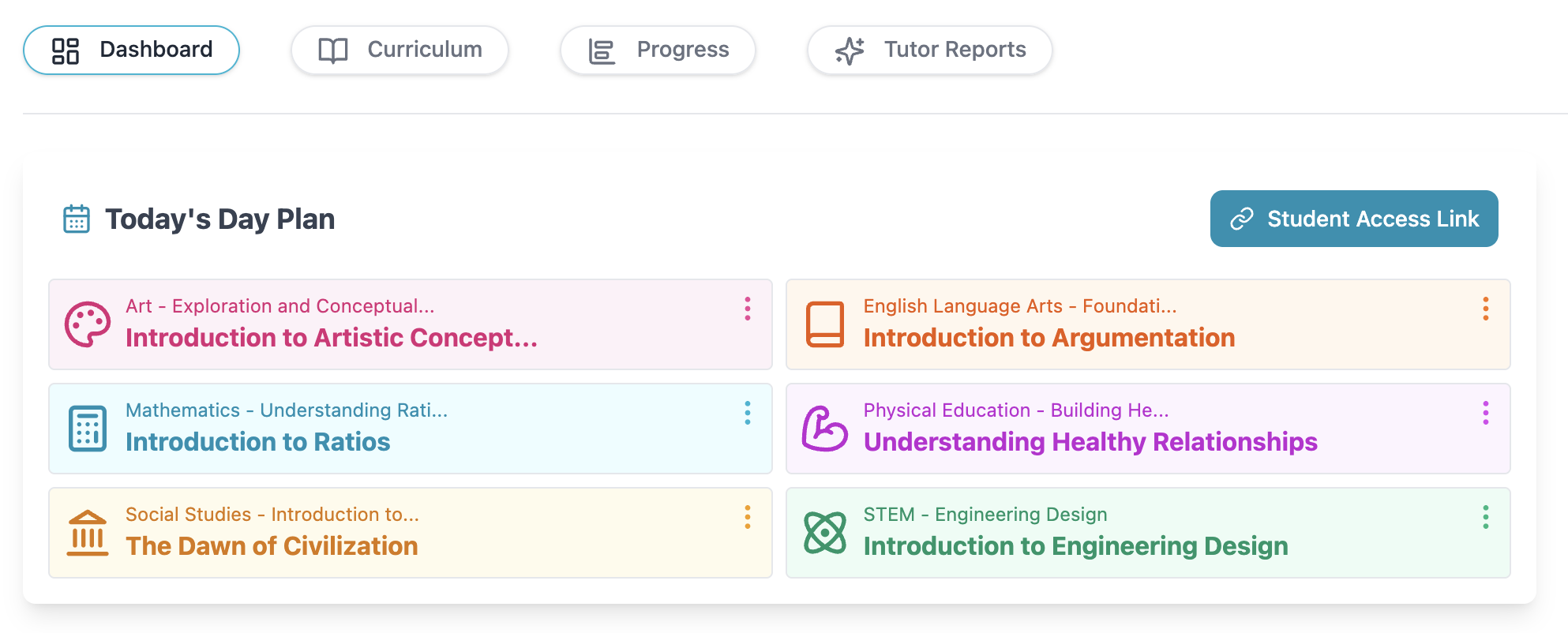Click the Mathematics calculator icon
This screenshot has width=1568, height=633.
pos(87,429)
